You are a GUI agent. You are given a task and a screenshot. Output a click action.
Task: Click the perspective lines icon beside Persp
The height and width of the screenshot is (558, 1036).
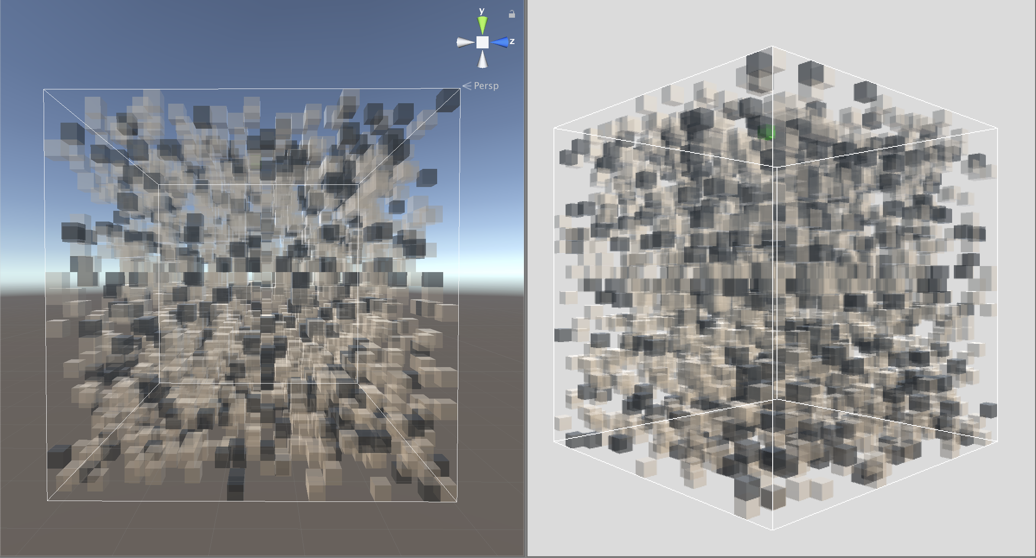467,86
